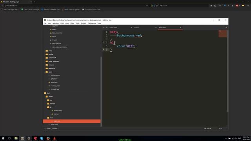Screen dimensions: 251x141
Task: Select main.scss in the sidebar
Action: pyautogui.click(x=72, y=121)
